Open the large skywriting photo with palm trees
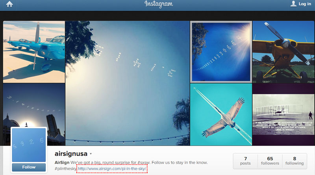Screen dimensions: 315x175 128,83
